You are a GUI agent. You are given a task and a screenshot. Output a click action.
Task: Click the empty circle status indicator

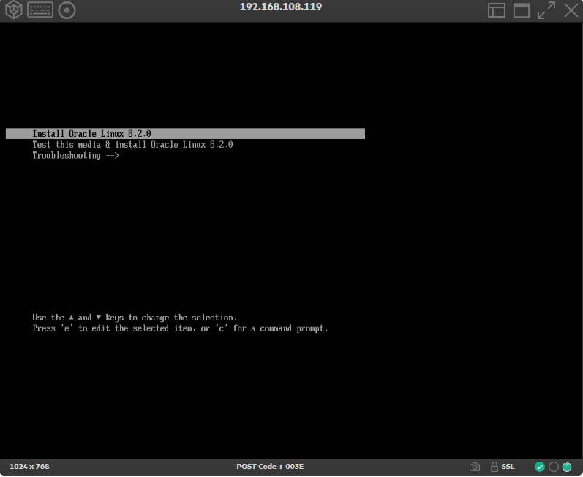tap(553, 467)
